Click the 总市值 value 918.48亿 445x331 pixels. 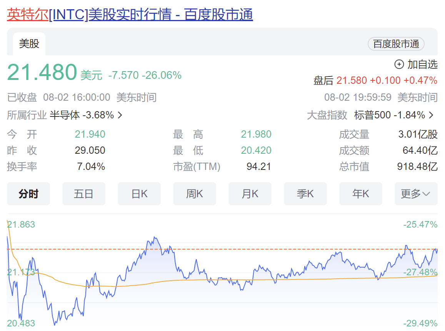click(x=417, y=166)
